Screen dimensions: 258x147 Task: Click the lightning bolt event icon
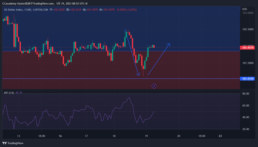pyautogui.click(x=154, y=86)
